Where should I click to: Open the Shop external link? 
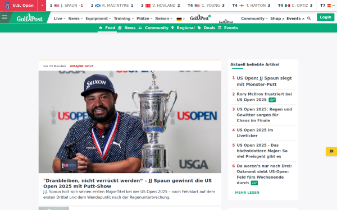(x=277, y=18)
